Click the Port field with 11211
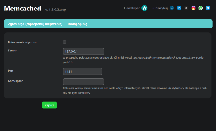This screenshot has height=131, width=216. [82, 72]
